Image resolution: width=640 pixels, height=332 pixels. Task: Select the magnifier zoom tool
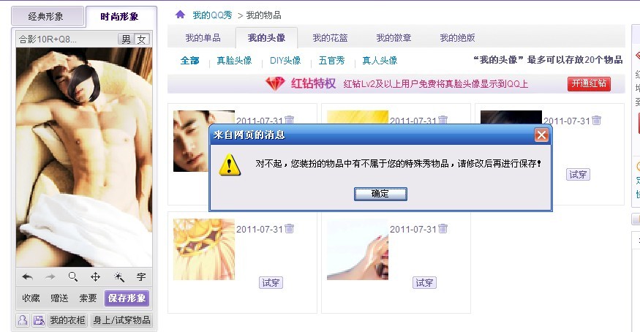(x=73, y=277)
